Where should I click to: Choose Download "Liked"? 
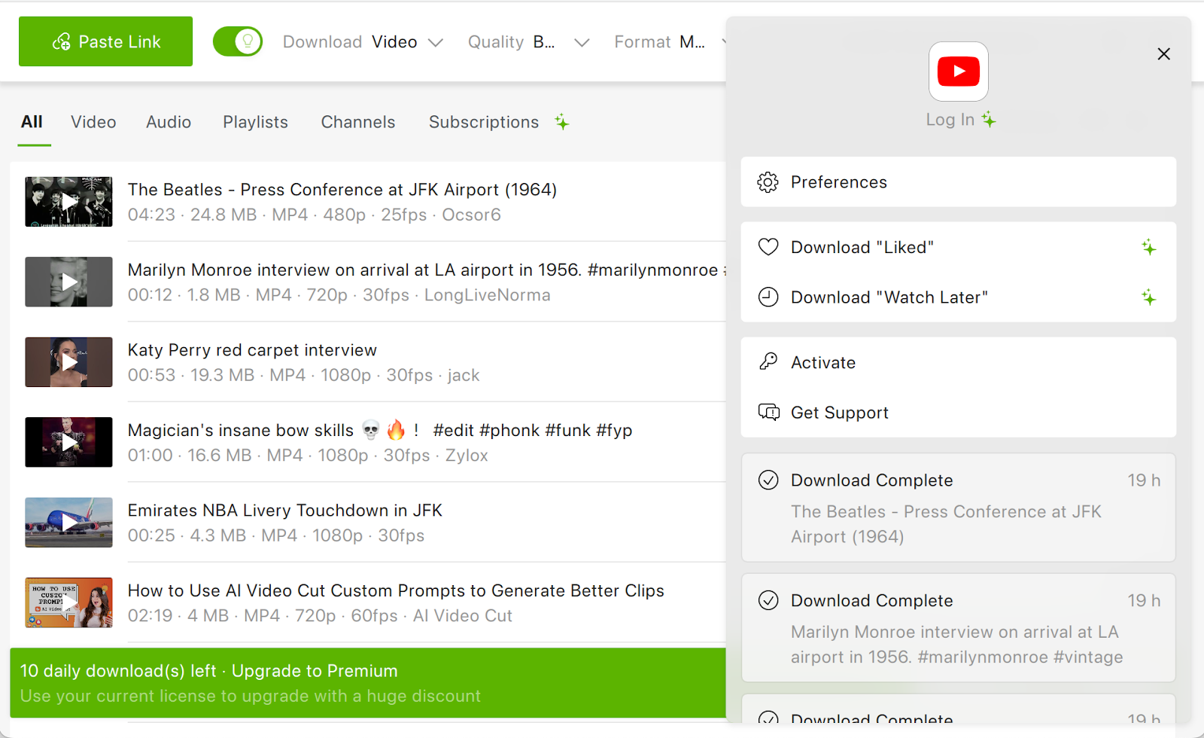click(958, 247)
